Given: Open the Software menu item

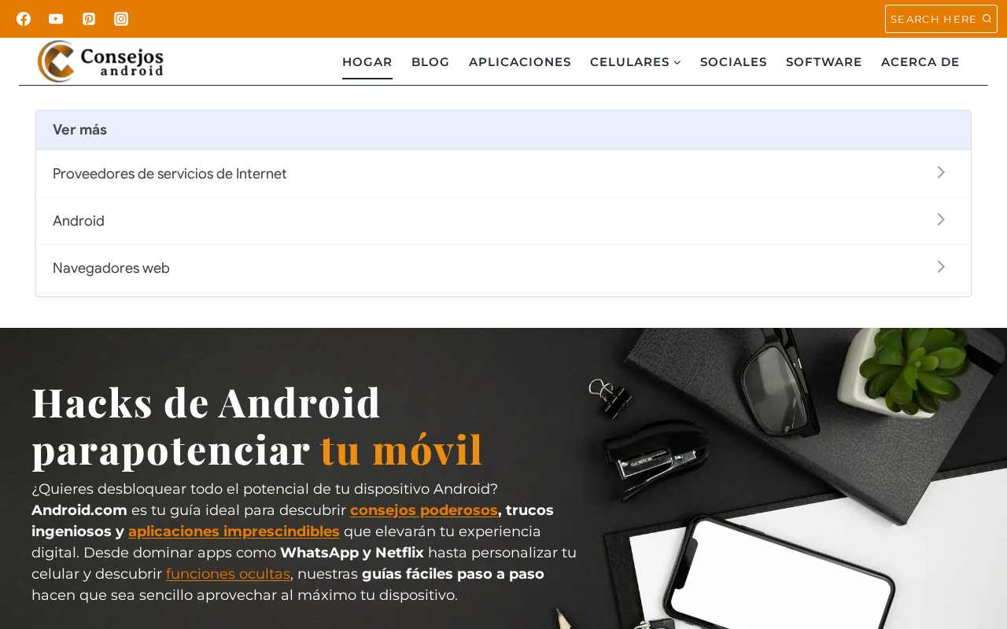Looking at the screenshot, I should [x=824, y=62].
